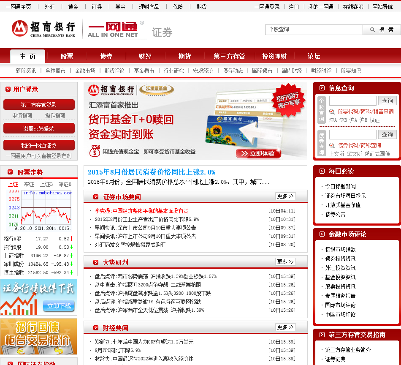Open the 股票 navigation tab
Screen dimensions: 401x365
click(x=67, y=56)
